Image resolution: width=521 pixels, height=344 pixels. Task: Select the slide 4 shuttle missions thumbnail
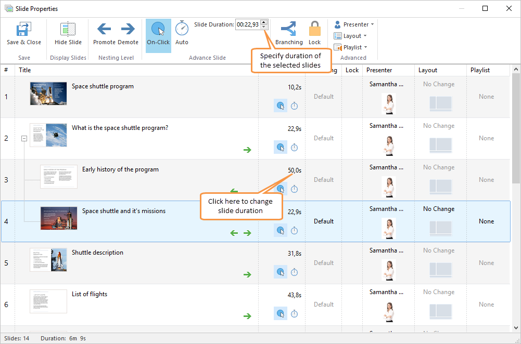pyautogui.click(x=59, y=218)
